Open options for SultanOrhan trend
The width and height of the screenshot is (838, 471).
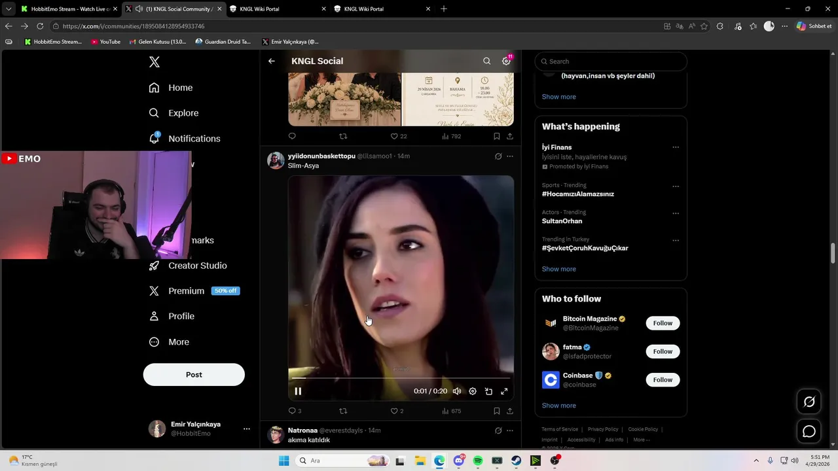(676, 213)
